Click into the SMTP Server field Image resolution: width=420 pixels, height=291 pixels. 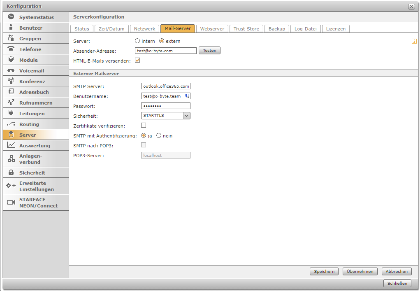pos(165,86)
